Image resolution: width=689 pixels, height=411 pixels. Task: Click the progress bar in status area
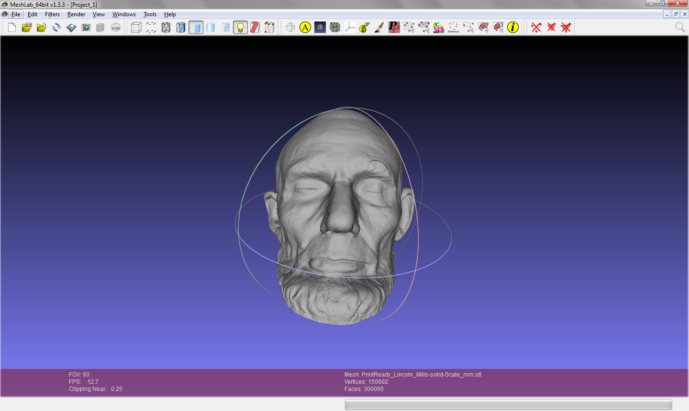pos(508,405)
